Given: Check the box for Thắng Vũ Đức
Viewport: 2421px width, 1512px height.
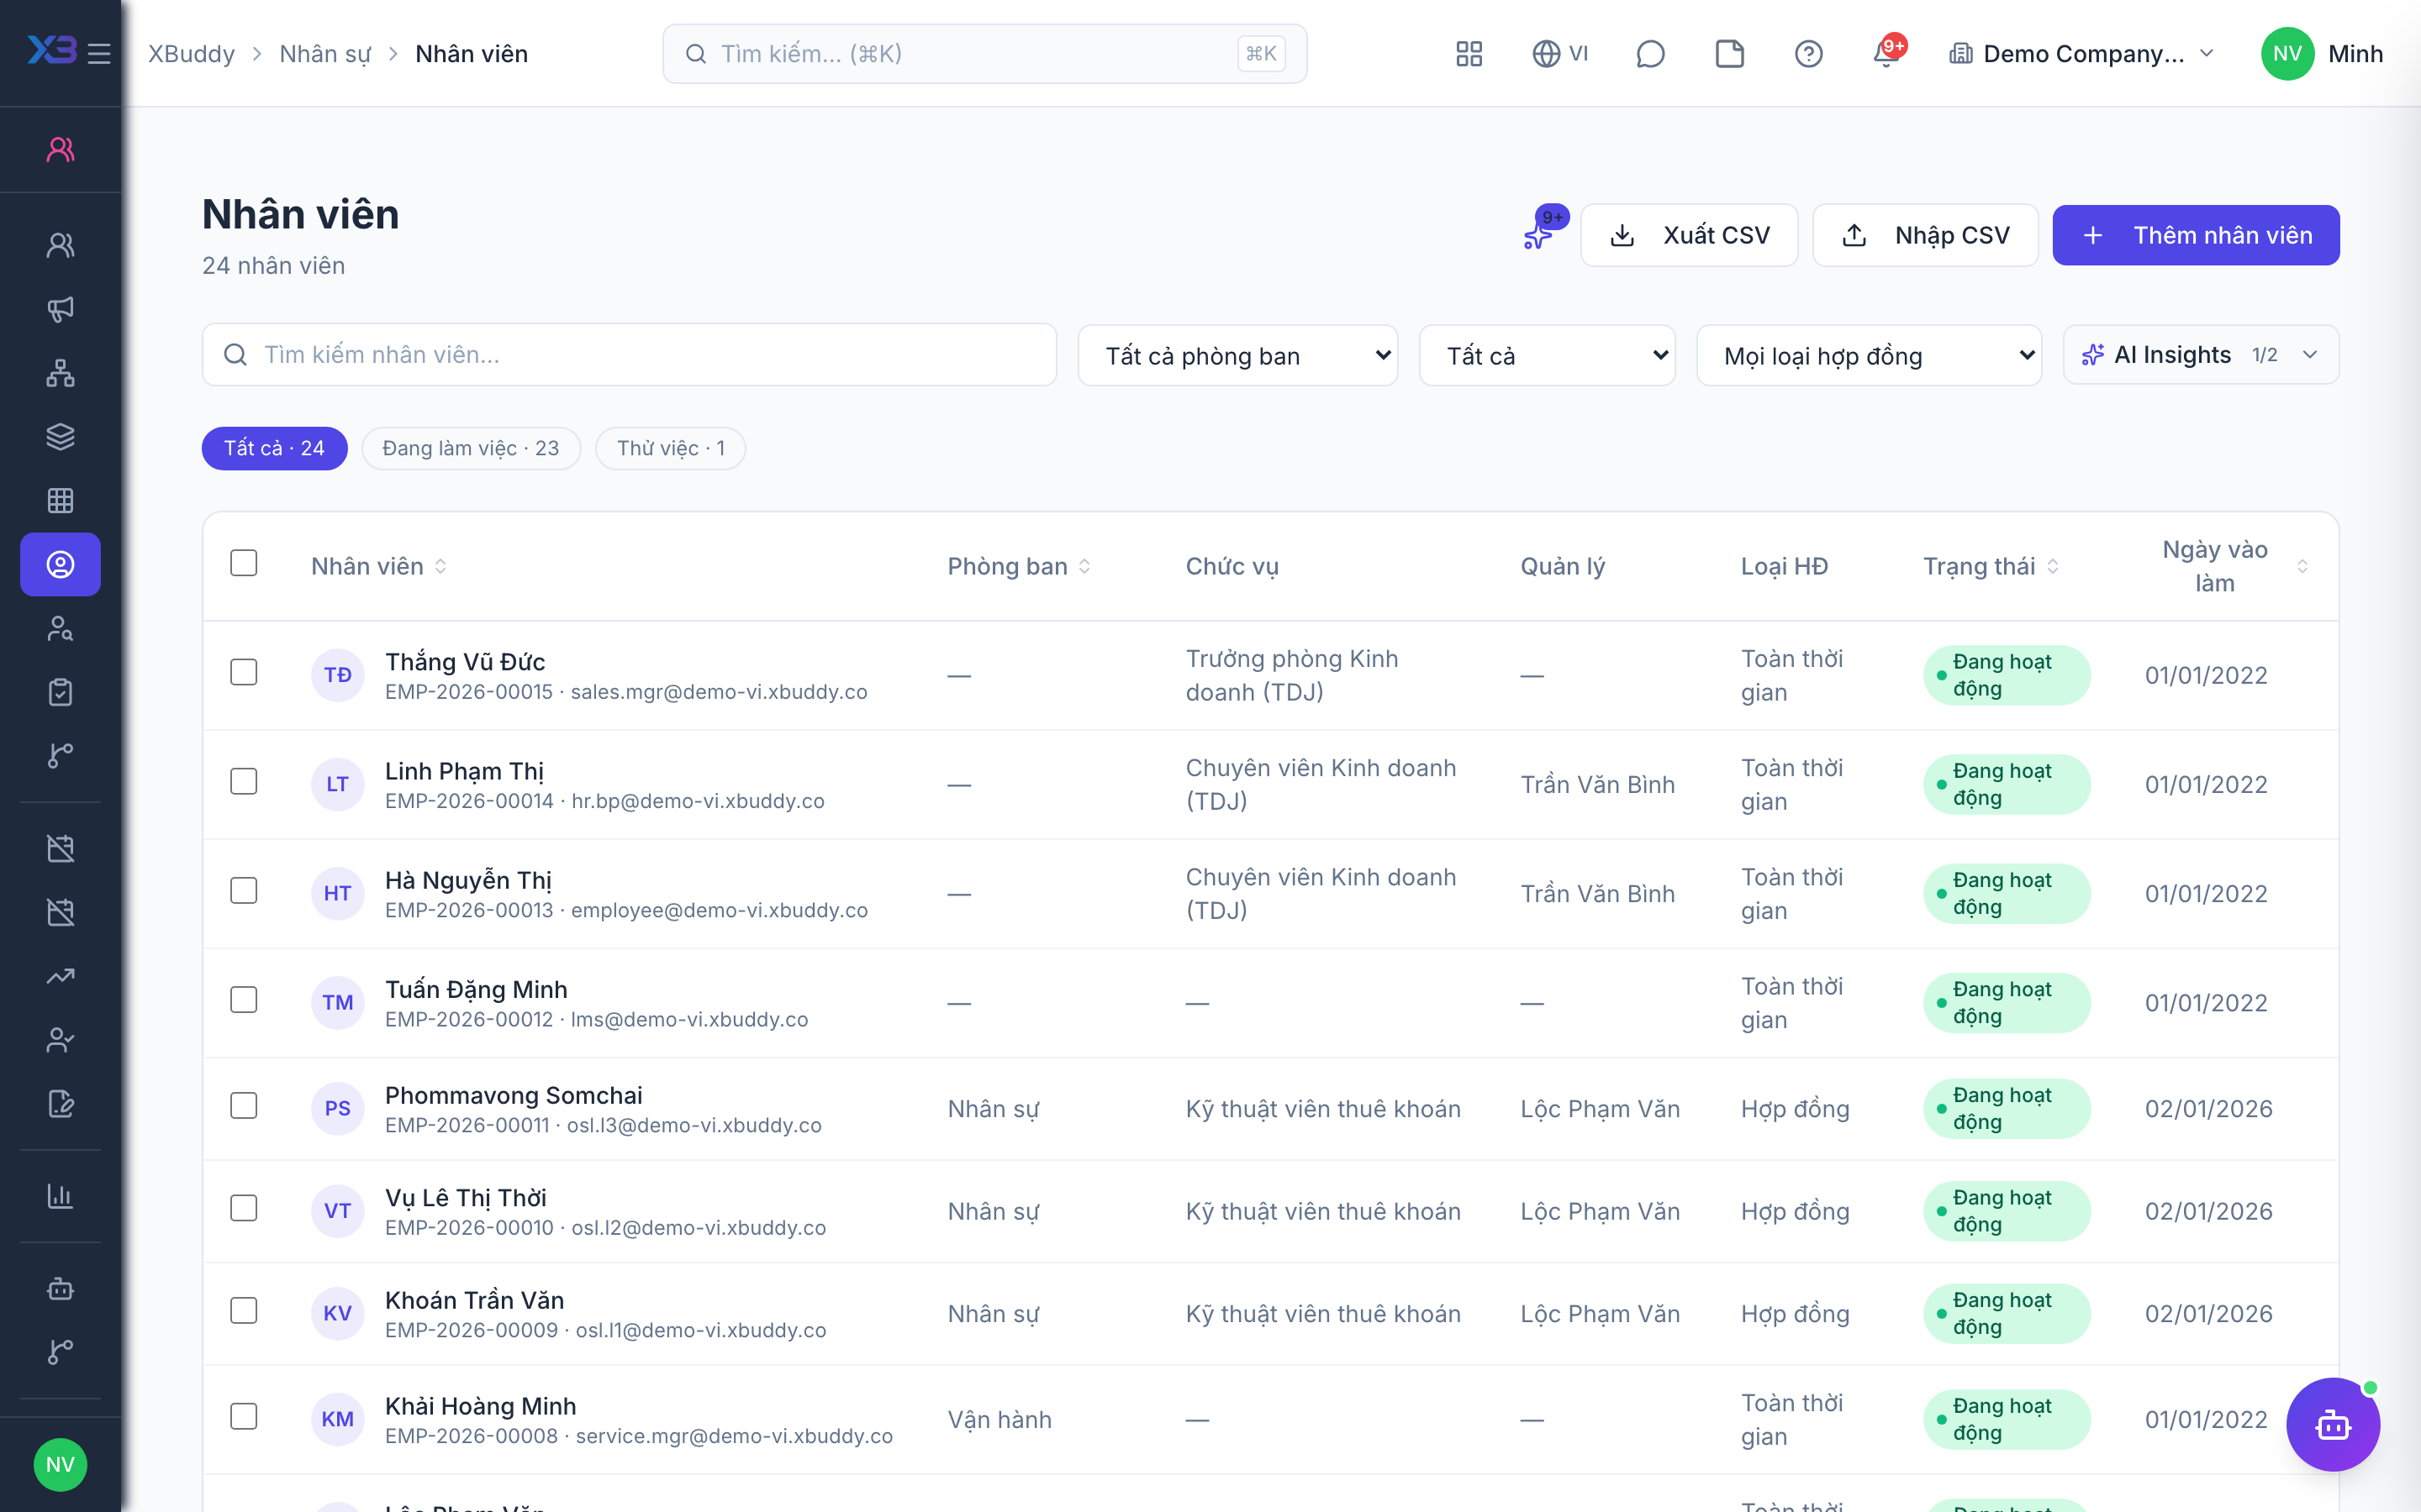Looking at the screenshot, I should [x=244, y=672].
